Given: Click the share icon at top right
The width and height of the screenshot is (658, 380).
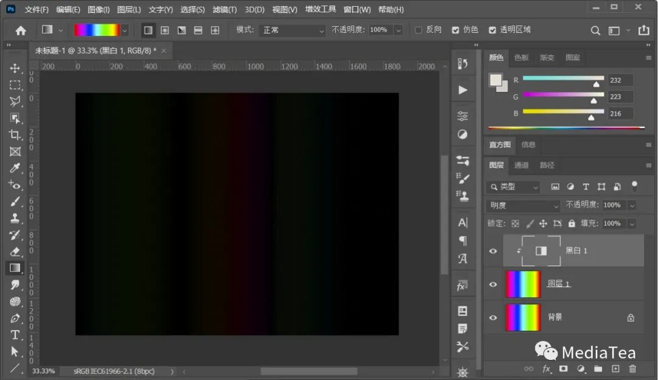Looking at the screenshot, I should (643, 30).
